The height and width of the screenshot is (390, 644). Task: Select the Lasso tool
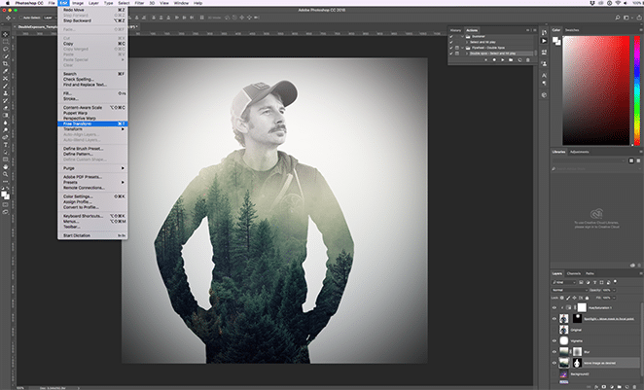point(5,49)
